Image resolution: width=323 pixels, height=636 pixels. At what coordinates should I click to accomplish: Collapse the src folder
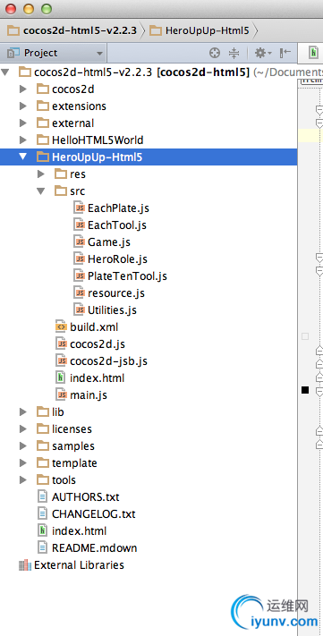click(41, 191)
